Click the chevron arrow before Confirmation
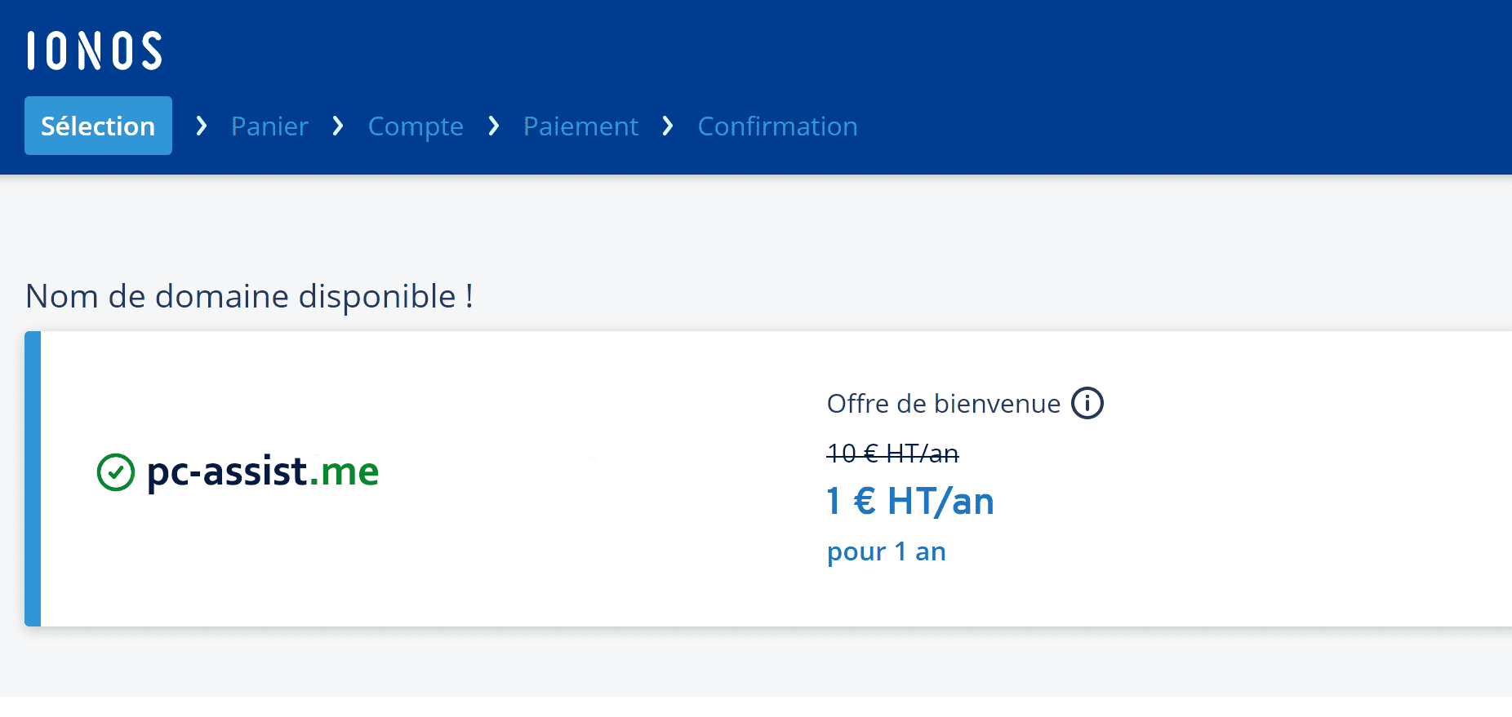The image size is (1512, 717). tap(668, 126)
